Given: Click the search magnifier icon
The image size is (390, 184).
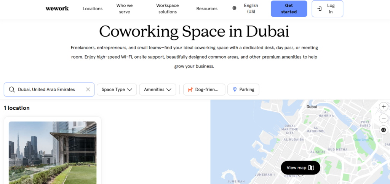Looking at the screenshot, I should coord(12,90).
